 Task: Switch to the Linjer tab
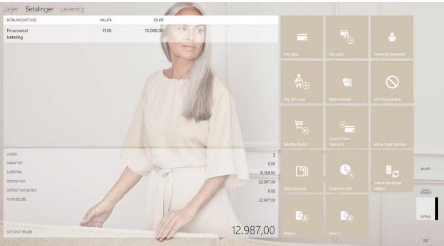13,8
